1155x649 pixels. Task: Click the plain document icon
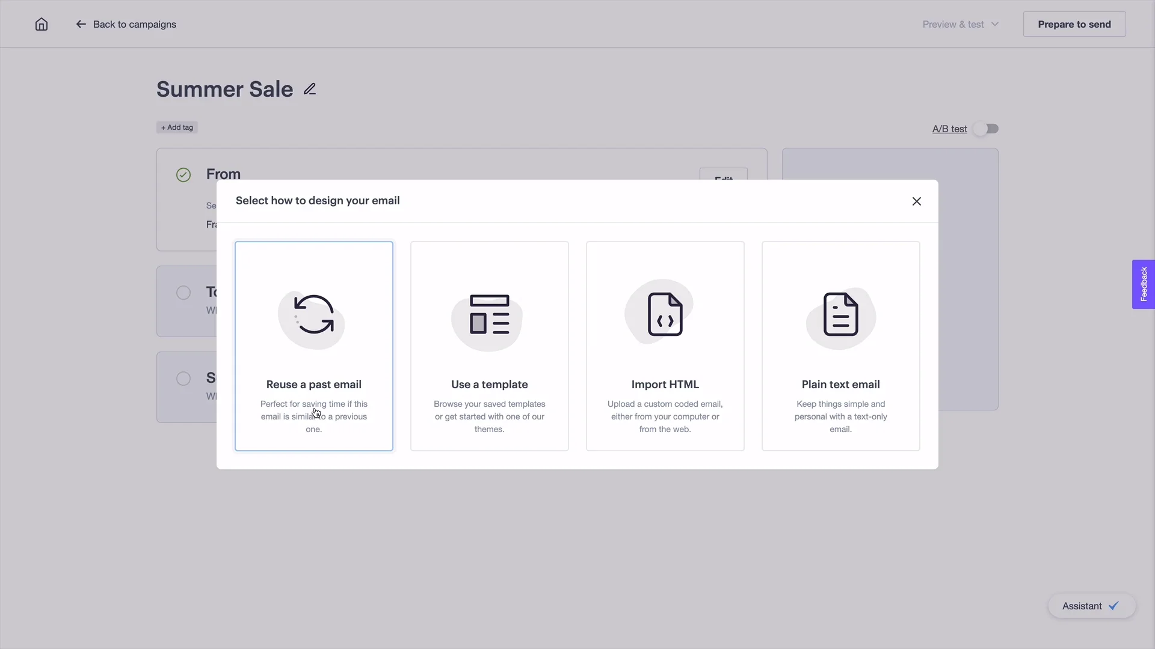point(841,314)
